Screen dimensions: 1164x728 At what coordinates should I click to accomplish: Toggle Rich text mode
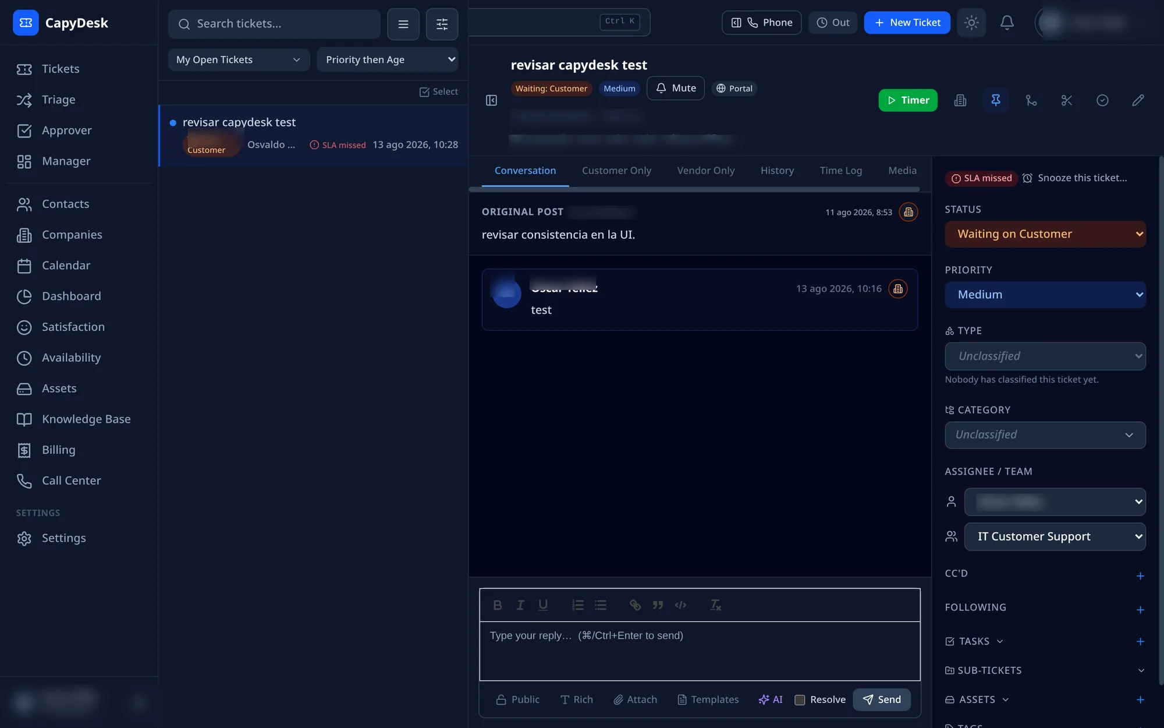576,699
